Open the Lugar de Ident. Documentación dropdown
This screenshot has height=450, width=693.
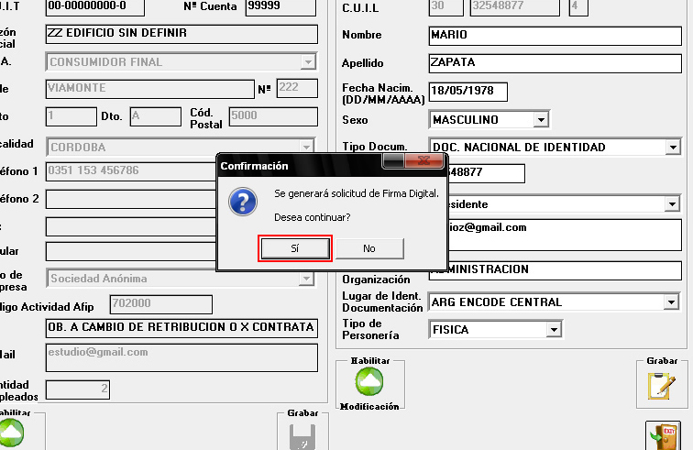click(x=674, y=302)
